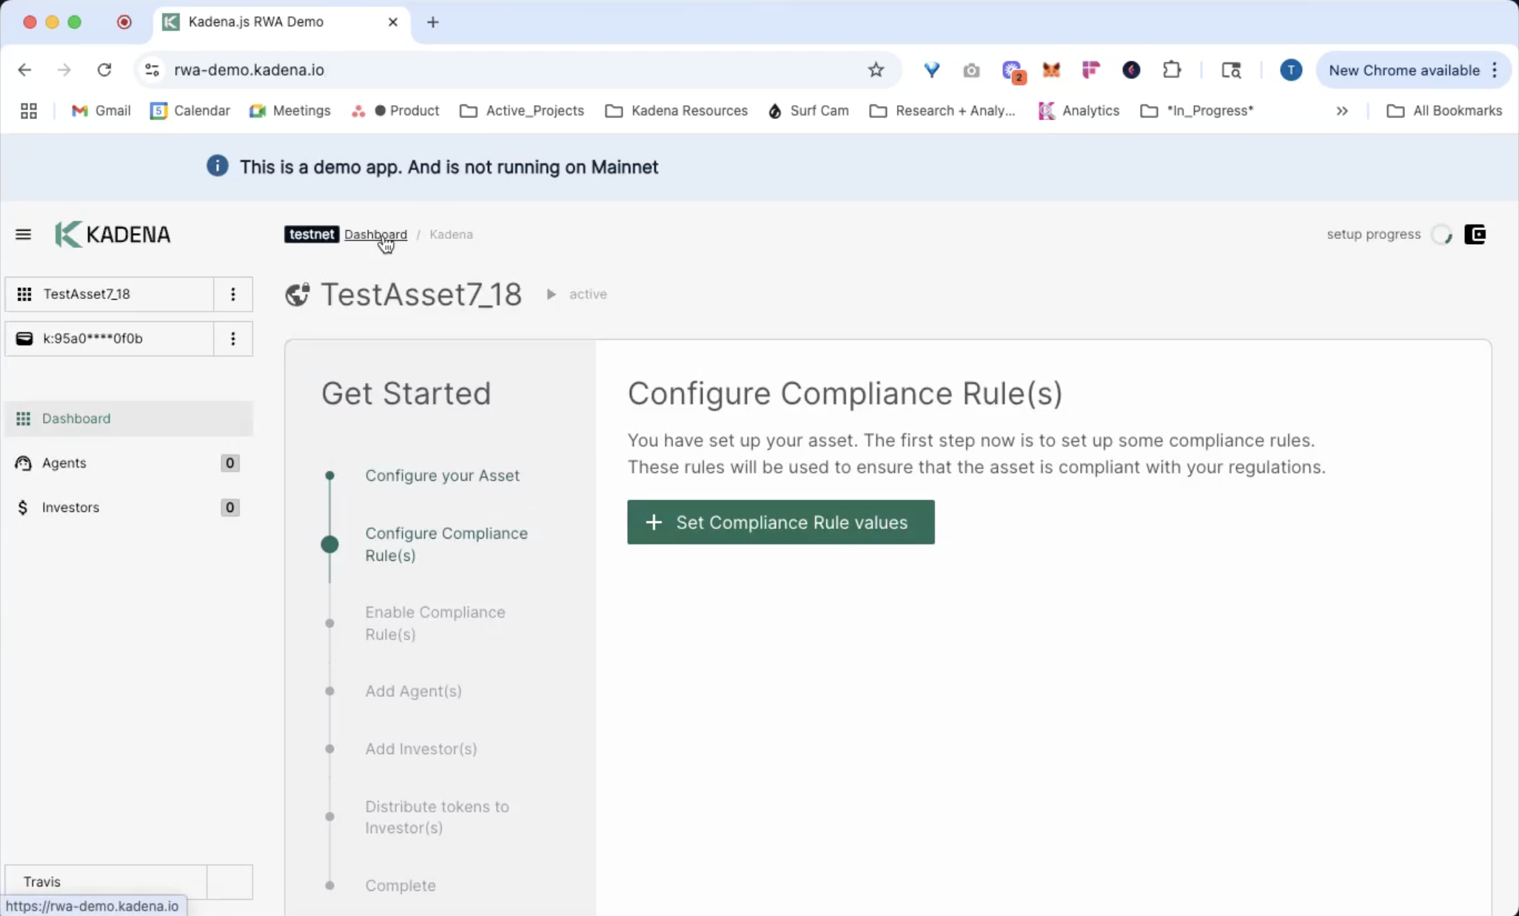Select the Configure your Asset step
The image size is (1519, 916).
(x=442, y=476)
